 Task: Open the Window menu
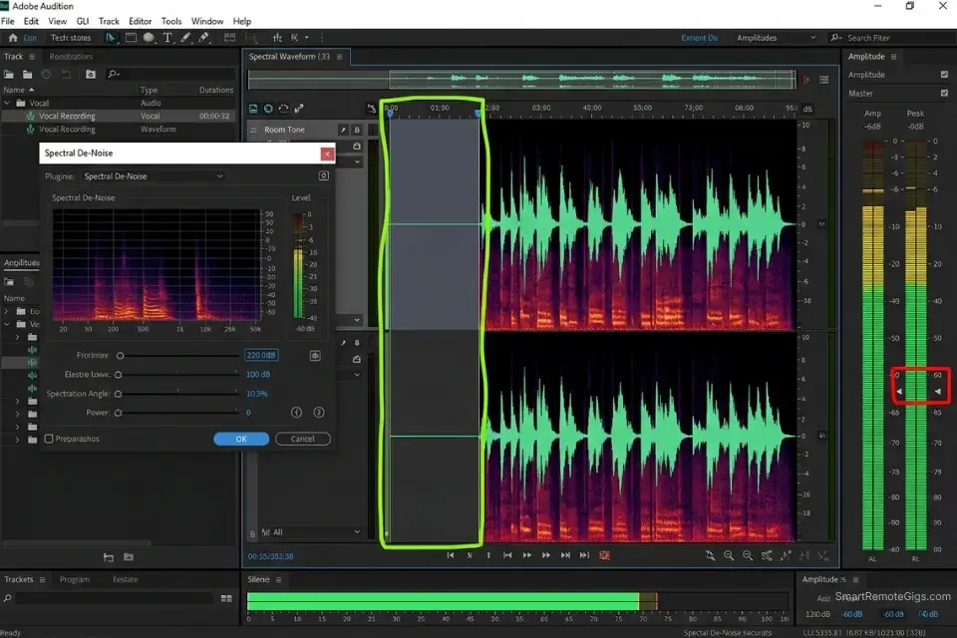207,21
